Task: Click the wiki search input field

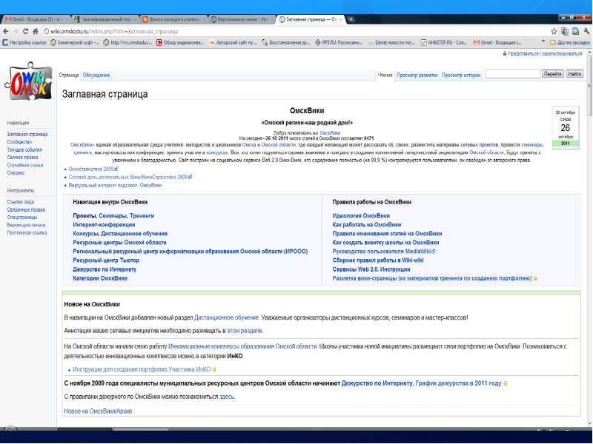Action: click(x=512, y=73)
